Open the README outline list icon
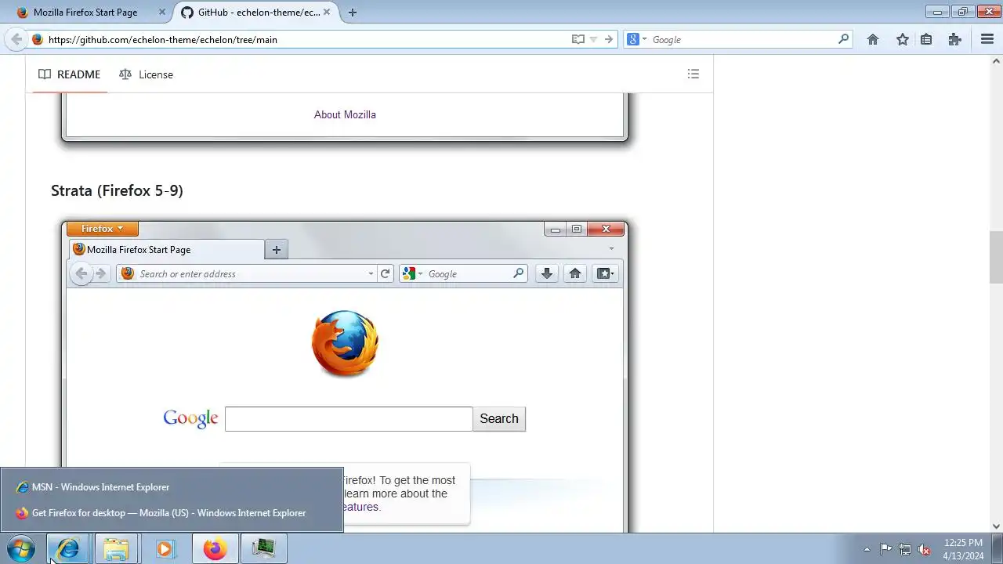This screenshot has width=1003, height=564. [x=693, y=74]
